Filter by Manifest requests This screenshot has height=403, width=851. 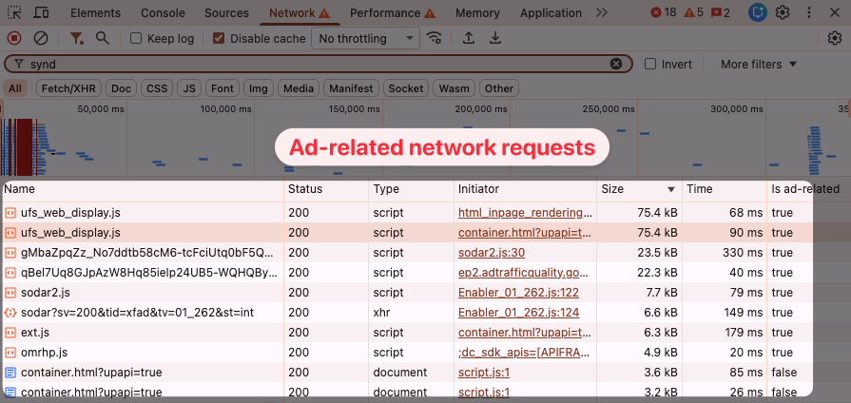click(x=351, y=88)
